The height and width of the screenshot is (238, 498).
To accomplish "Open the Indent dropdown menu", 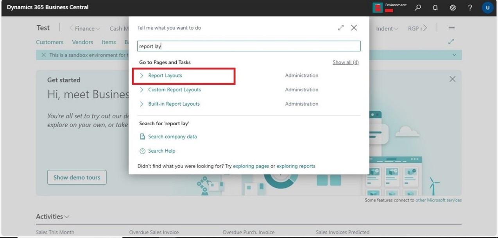I will [387, 28].
